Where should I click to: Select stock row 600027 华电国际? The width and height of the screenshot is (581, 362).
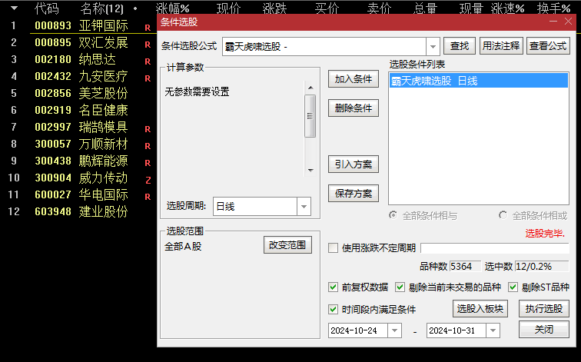click(x=81, y=194)
